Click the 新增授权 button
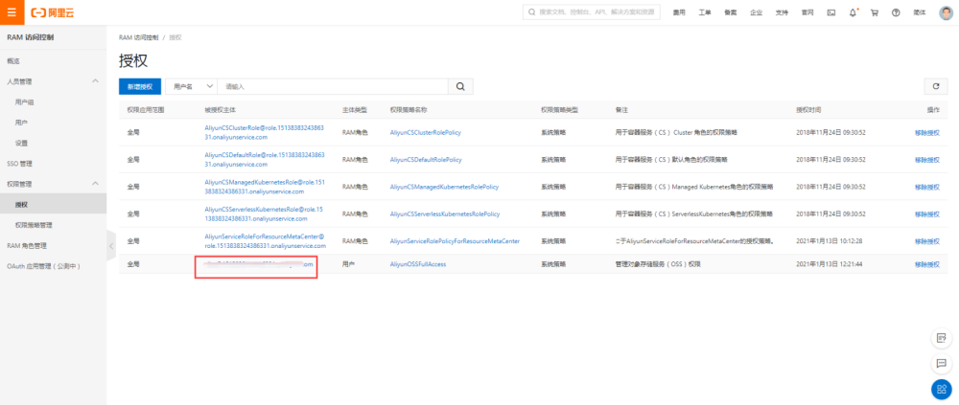The width and height of the screenshot is (959, 405). pyautogui.click(x=140, y=87)
